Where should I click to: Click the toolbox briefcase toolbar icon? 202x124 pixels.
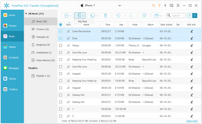(156, 16)
